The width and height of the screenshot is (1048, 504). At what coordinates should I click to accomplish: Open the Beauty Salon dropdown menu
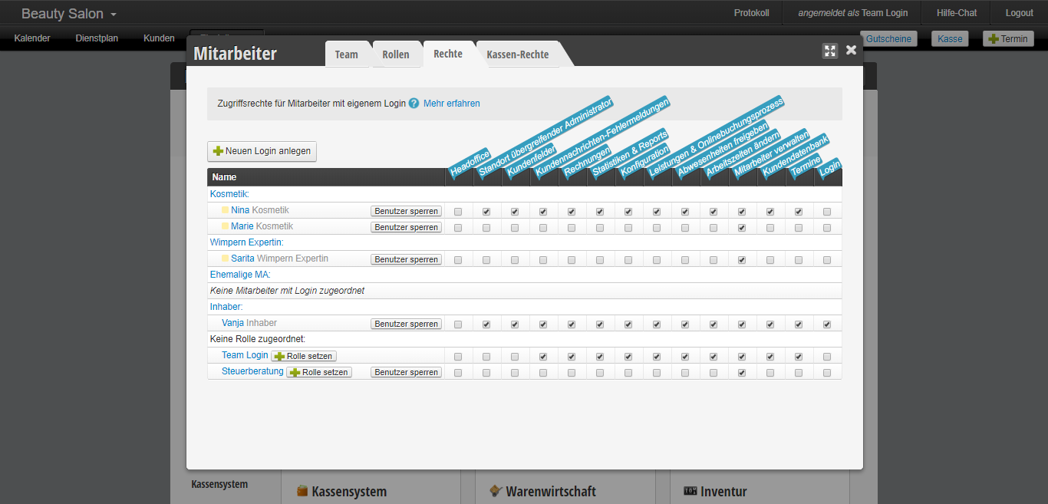pos(69,14)
